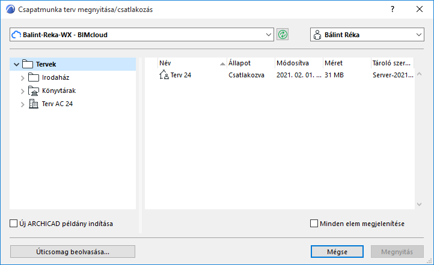Click the Könyvtárak library folder icon
Viewport: 434px width, 265px height.
34,91
